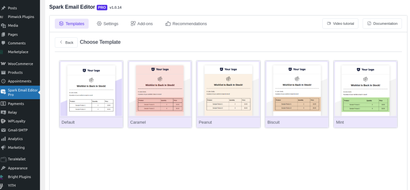Screen dimensions: 410x190
Task: Open the Documentation button
Action: coord(382,24)
